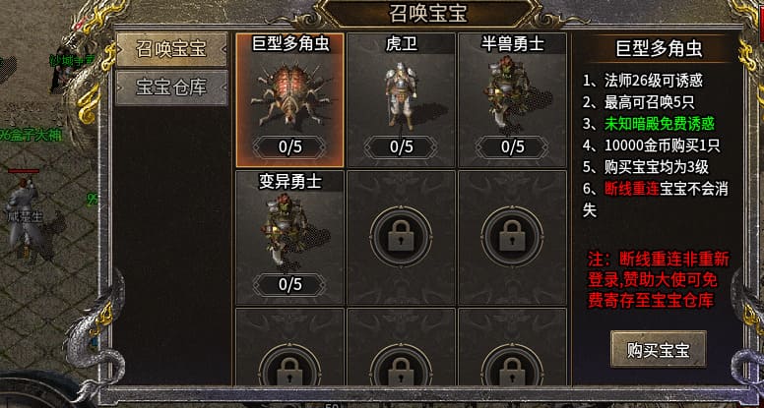This screenshot has height=408, width=764.
Task: Open the 召唤宝宝 tab
Action: [171, 49]
